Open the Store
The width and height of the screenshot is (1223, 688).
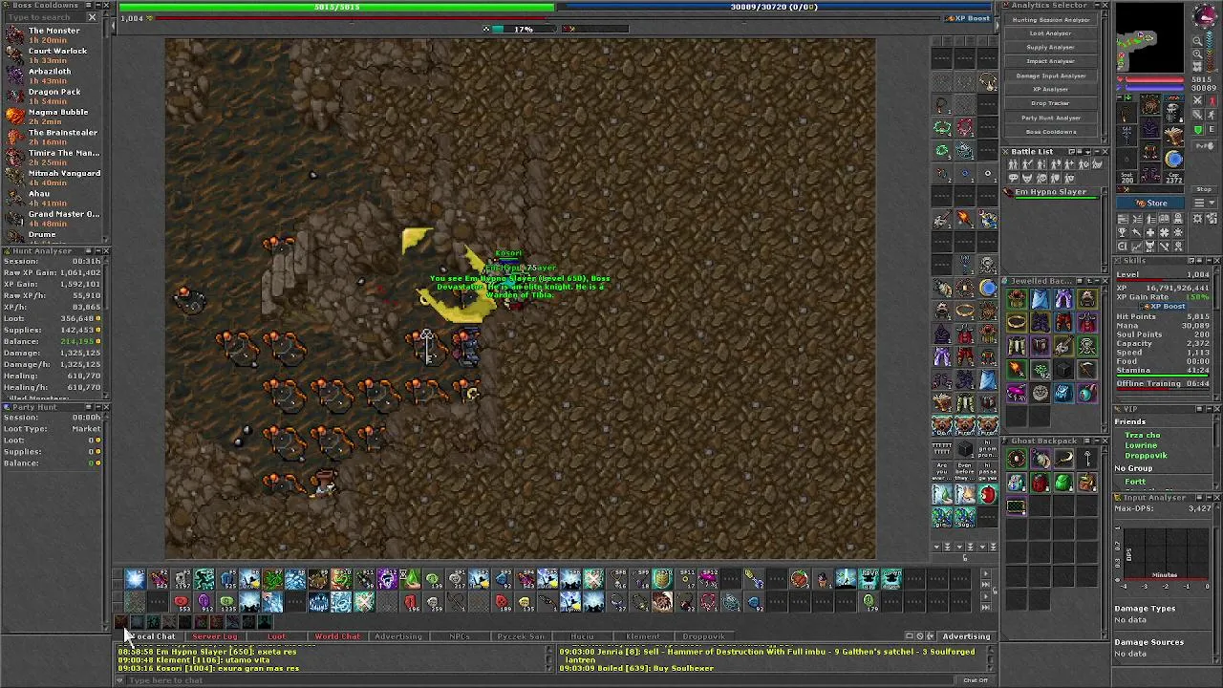[x=1150, y=203]
